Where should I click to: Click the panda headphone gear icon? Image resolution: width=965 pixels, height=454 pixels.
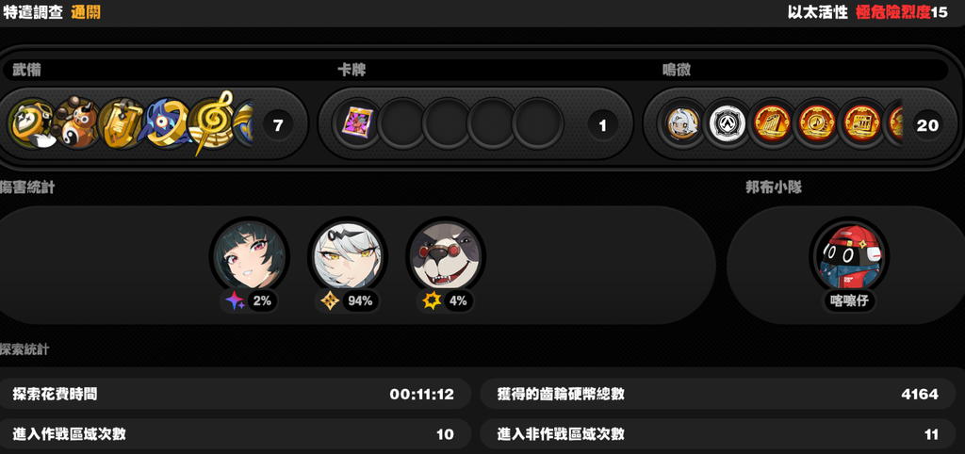tap(32, 123)
